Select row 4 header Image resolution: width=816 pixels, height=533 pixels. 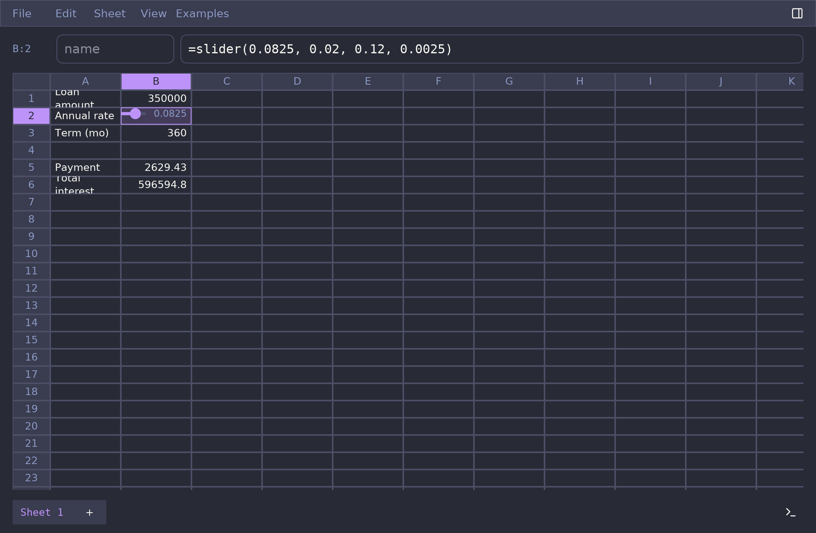(x=31, y=150)
